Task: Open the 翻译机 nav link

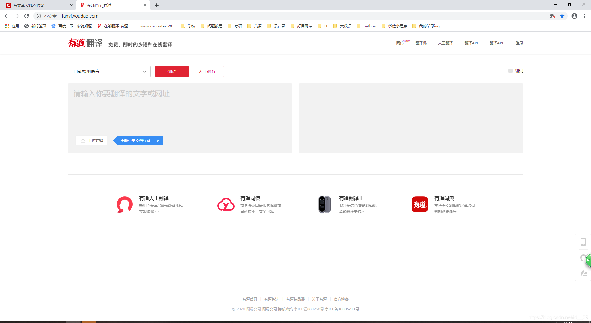Action: [x=421, y=43]
